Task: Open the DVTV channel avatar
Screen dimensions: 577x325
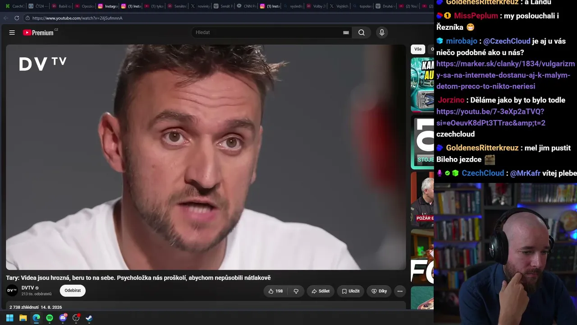Action: [12, 290]
